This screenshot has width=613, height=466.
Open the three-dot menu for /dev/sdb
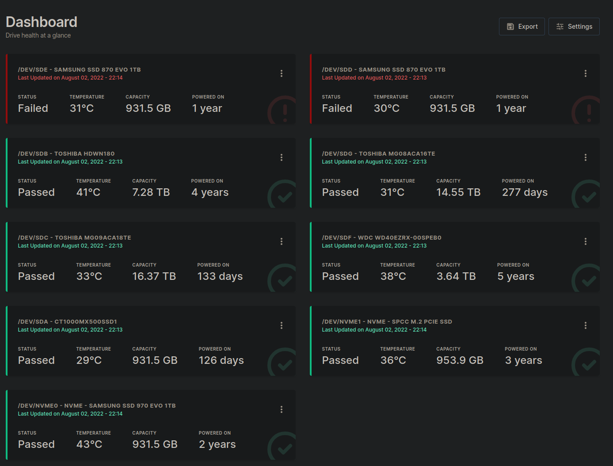282,157
